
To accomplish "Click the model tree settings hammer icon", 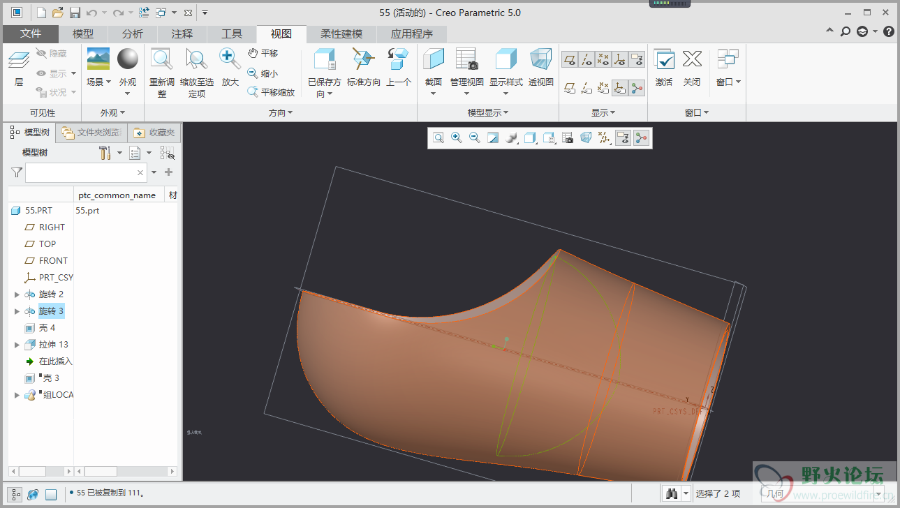I will tap(105, 153).
